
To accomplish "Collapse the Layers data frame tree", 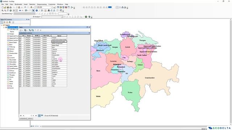I will click(1, 25).
